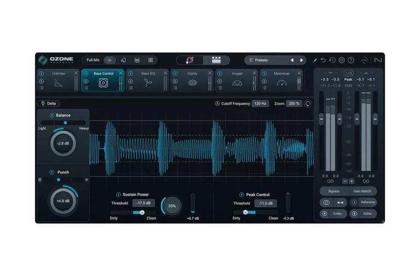Toggle the Codec preview power button
The width and height of the screenshot is (420, 276).
click(325, 214)
